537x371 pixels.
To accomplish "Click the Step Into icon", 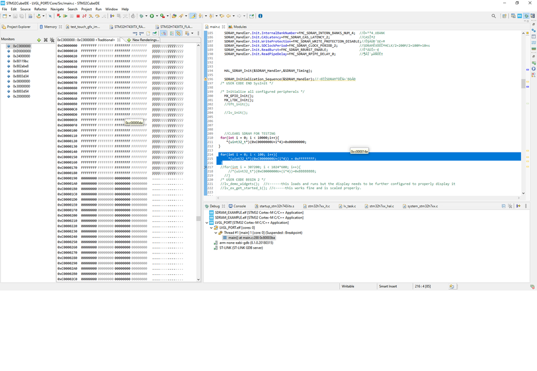I will point(91,16).
